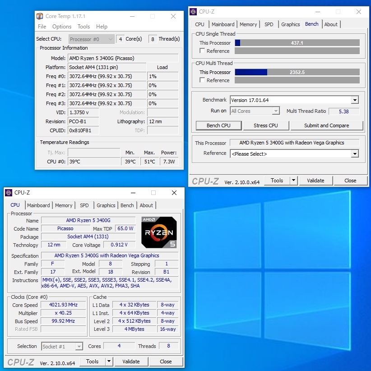Minimize the CPU-Z Bench window
The height and width of the screenshot is (371, 371).
(317, 12)
